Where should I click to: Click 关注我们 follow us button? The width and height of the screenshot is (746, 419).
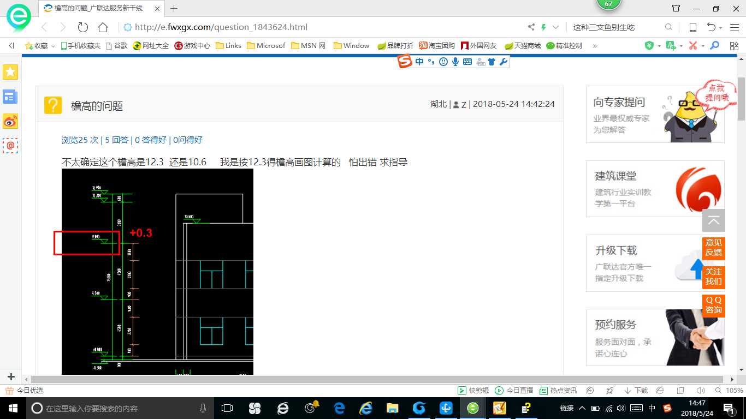(x=714, y=277)
